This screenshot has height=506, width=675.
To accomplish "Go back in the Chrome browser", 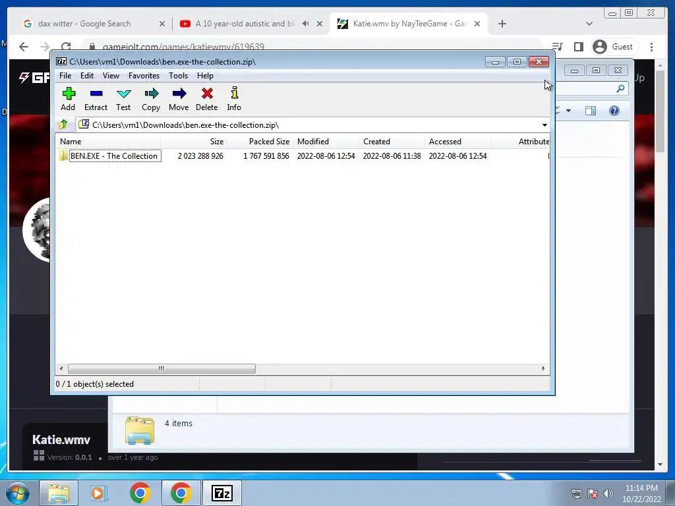I will 24,47.
